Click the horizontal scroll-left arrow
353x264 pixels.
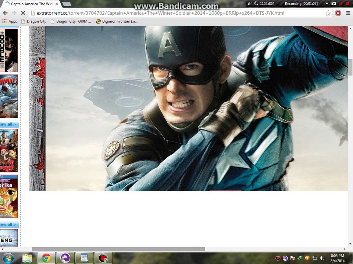pos(2,249)
